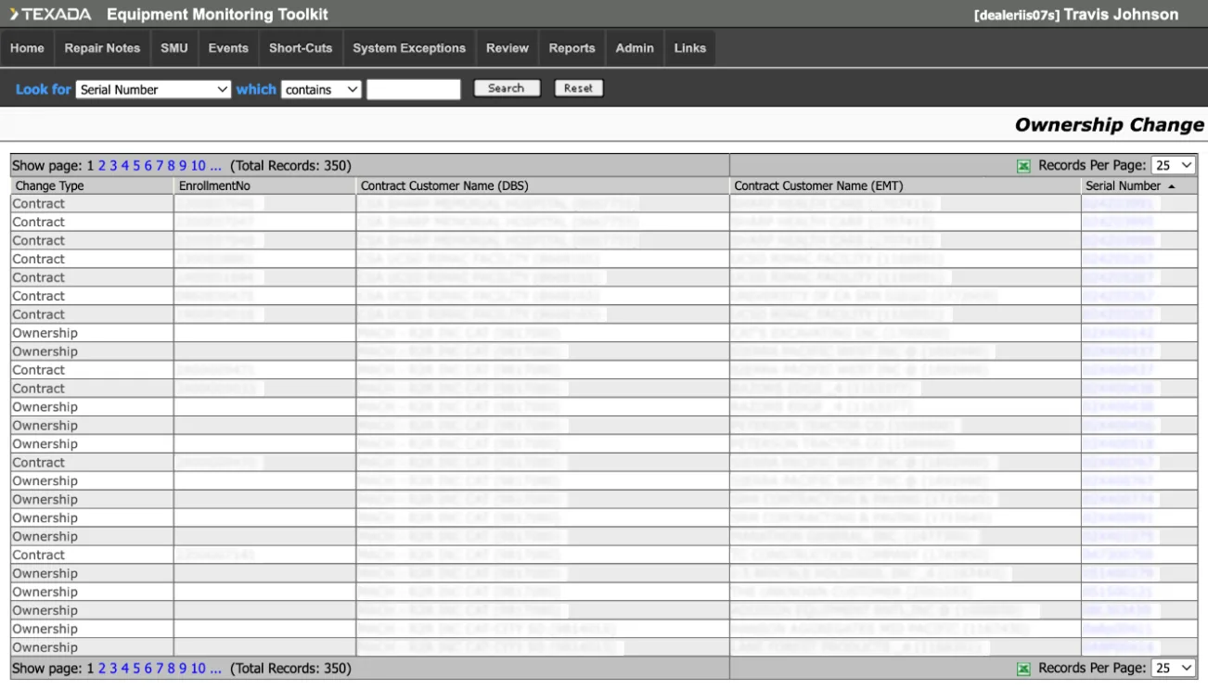Image resolution: width=1208 pixels, height=690 pixels.
Task: Expand the 'contains' condition dropdown
Action: click(x=321, y=90)
